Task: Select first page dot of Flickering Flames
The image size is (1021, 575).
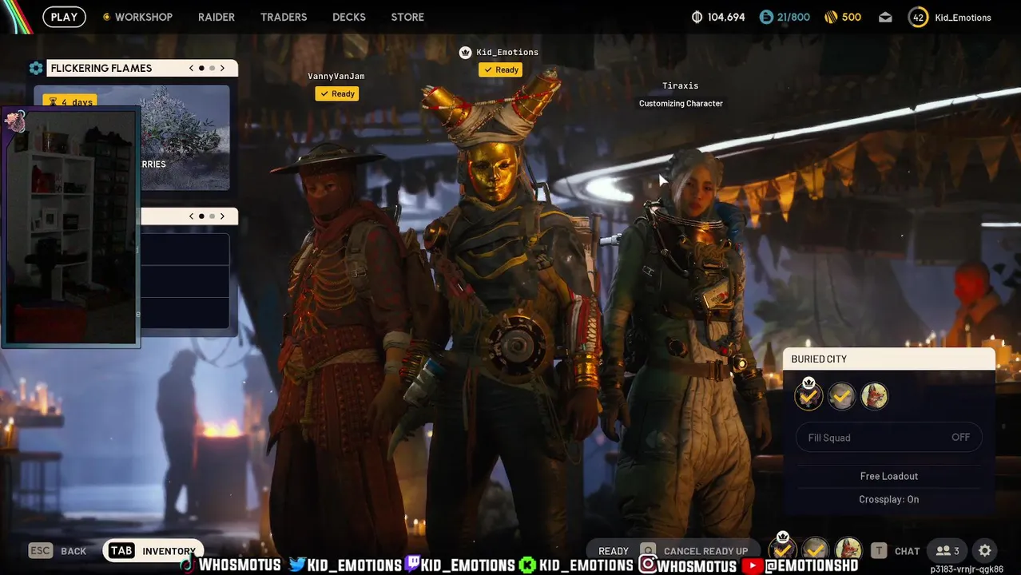Action: point(201,68)
